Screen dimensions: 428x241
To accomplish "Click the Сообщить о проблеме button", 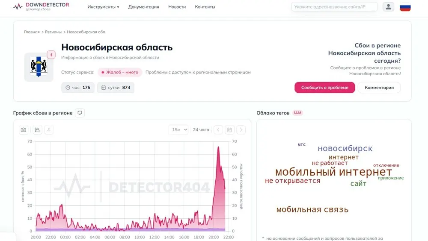I will (324, 88).
